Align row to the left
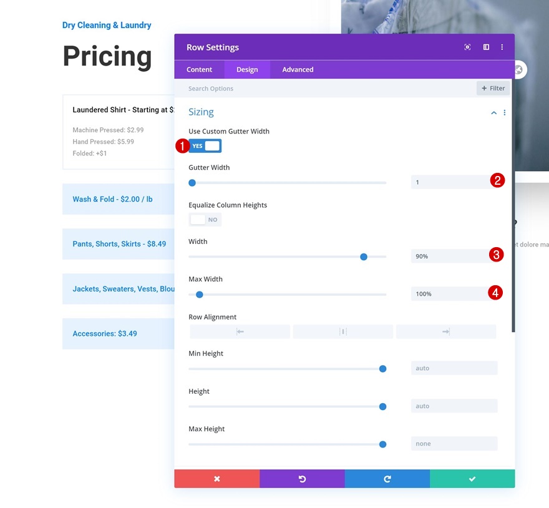 click(x=240, y=332)
